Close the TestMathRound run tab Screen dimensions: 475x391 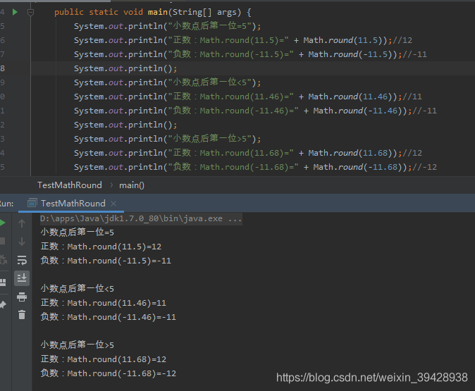click(113, 204)
